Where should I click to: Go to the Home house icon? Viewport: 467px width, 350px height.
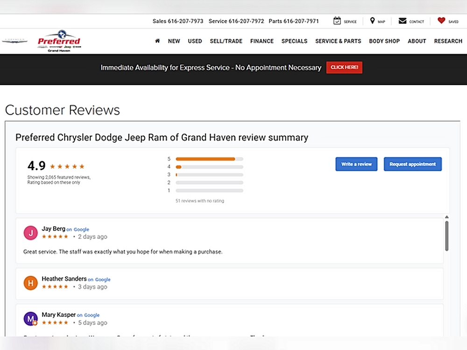(157, 41)
